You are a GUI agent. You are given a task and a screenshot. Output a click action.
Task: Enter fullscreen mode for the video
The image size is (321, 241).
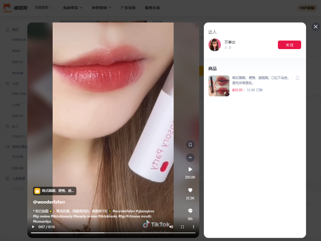(x=182, y=227)
